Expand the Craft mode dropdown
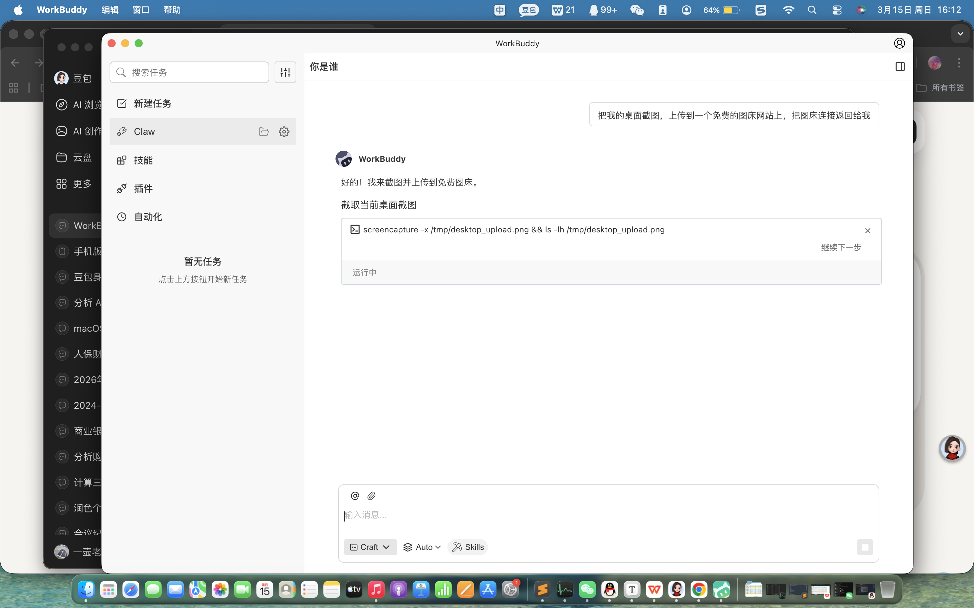Viewport: 974px width, 608px height. [x=370, y=547]
